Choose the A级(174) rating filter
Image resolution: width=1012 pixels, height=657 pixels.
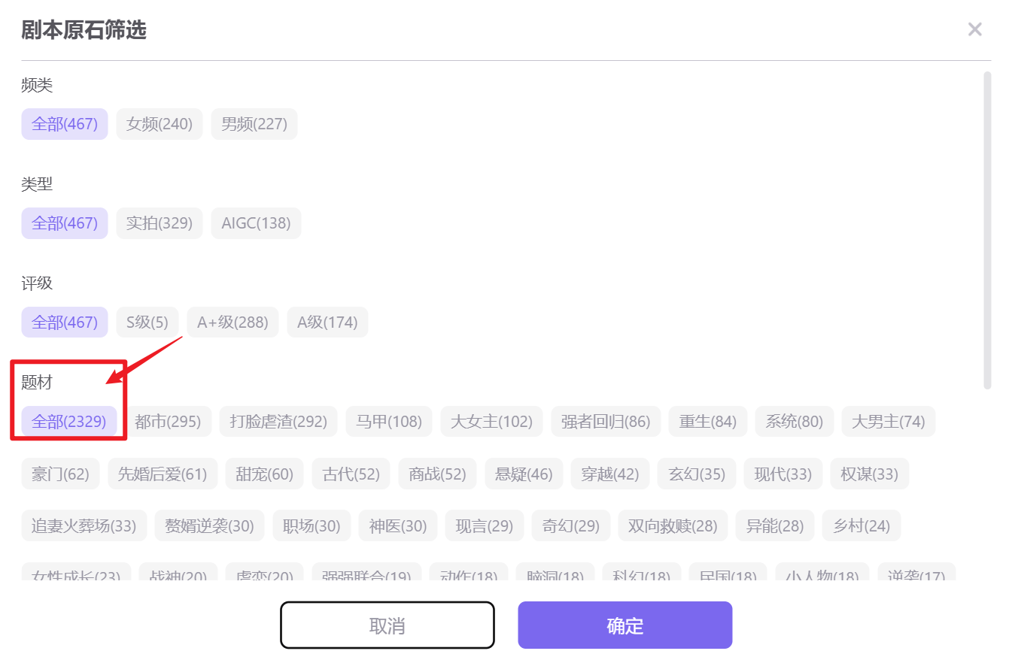tap(327, 322)
